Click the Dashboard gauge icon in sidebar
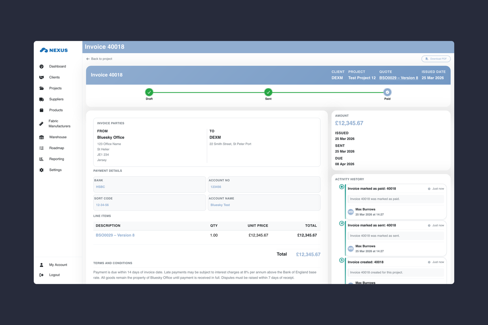 click(x=41, y=66)
